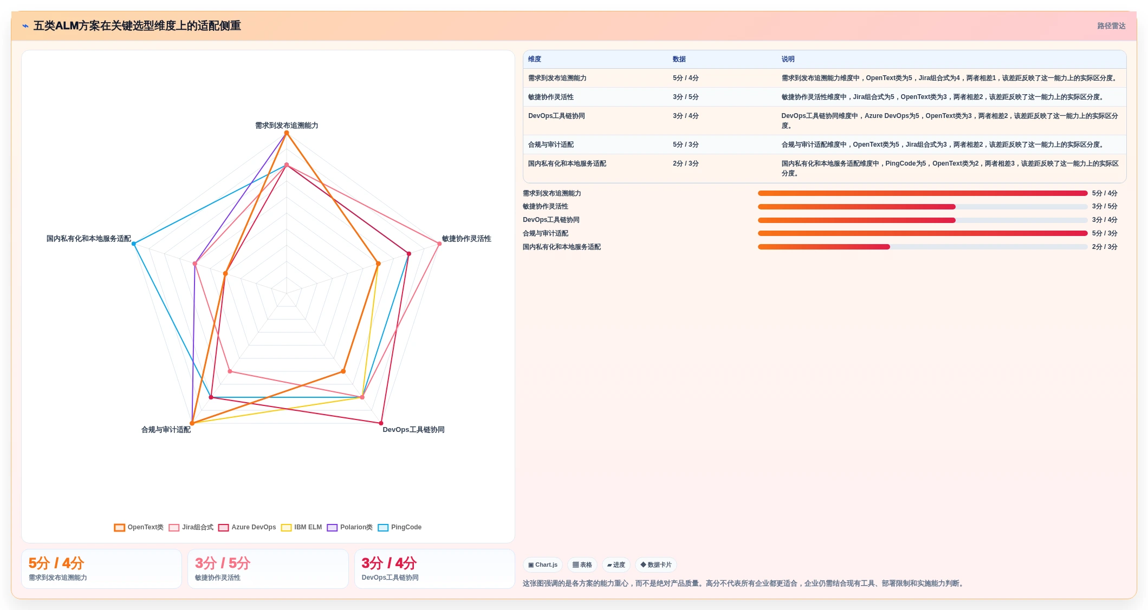The width and height of the screenshot is (1148, 610).
Task: Click radar axis label 国内私有化和本地服务适配
Action: click(89, 239)
